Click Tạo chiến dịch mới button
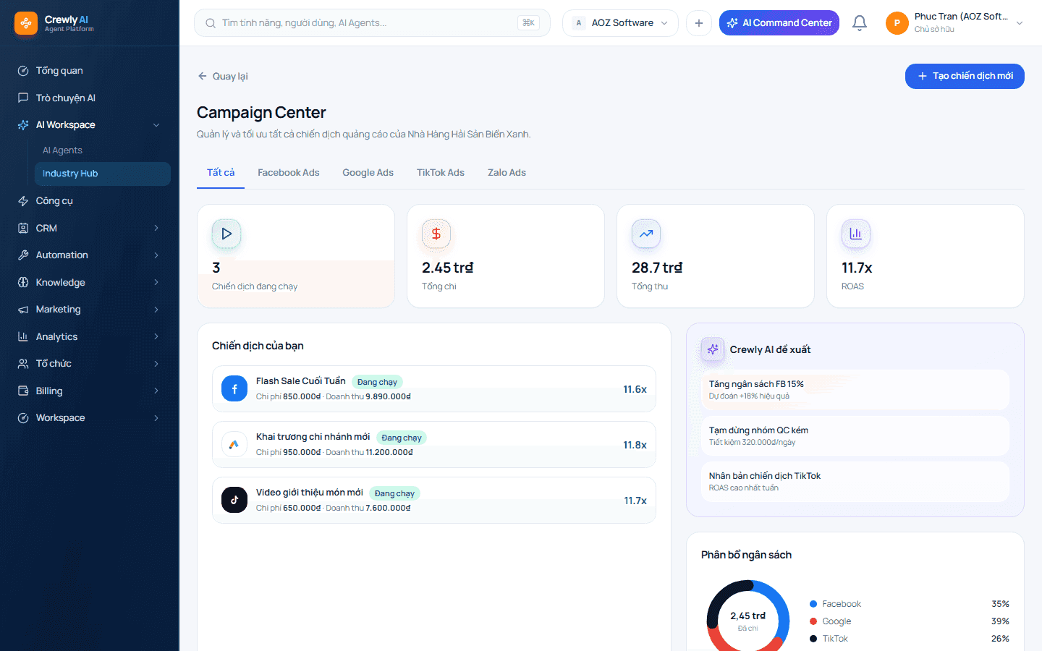Viewport: 1042px width, 651px height. 965,76
